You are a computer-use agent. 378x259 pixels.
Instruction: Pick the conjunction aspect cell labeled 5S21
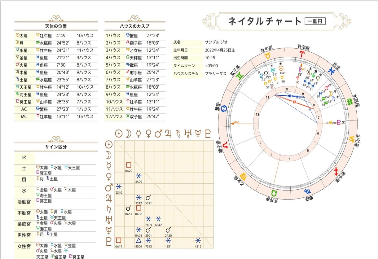148,199
